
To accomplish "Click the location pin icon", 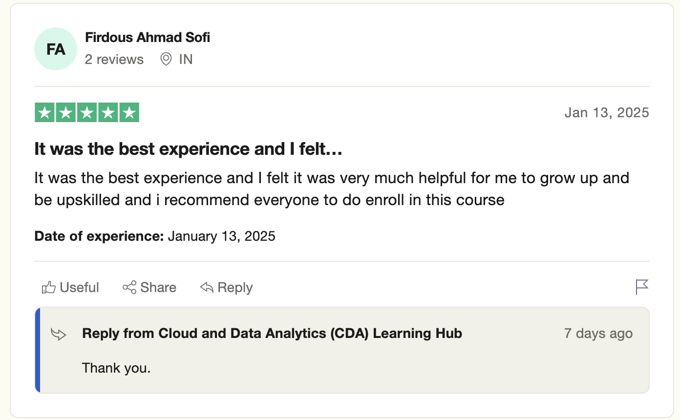I will pyautogui.click(x=166, y=60).
